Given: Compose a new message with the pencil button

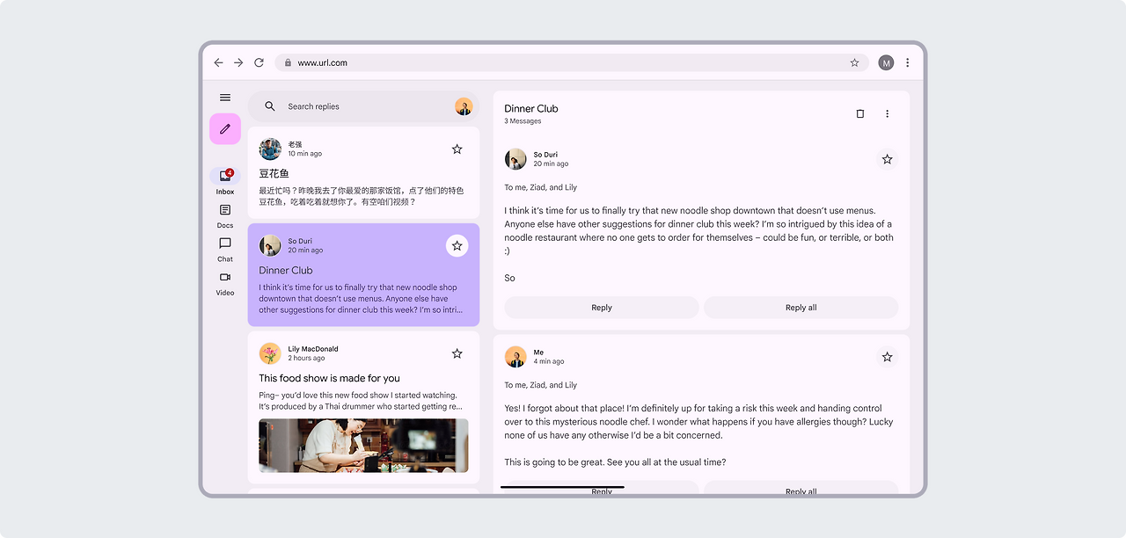Looking at the screenshot, I should point(225,129).
